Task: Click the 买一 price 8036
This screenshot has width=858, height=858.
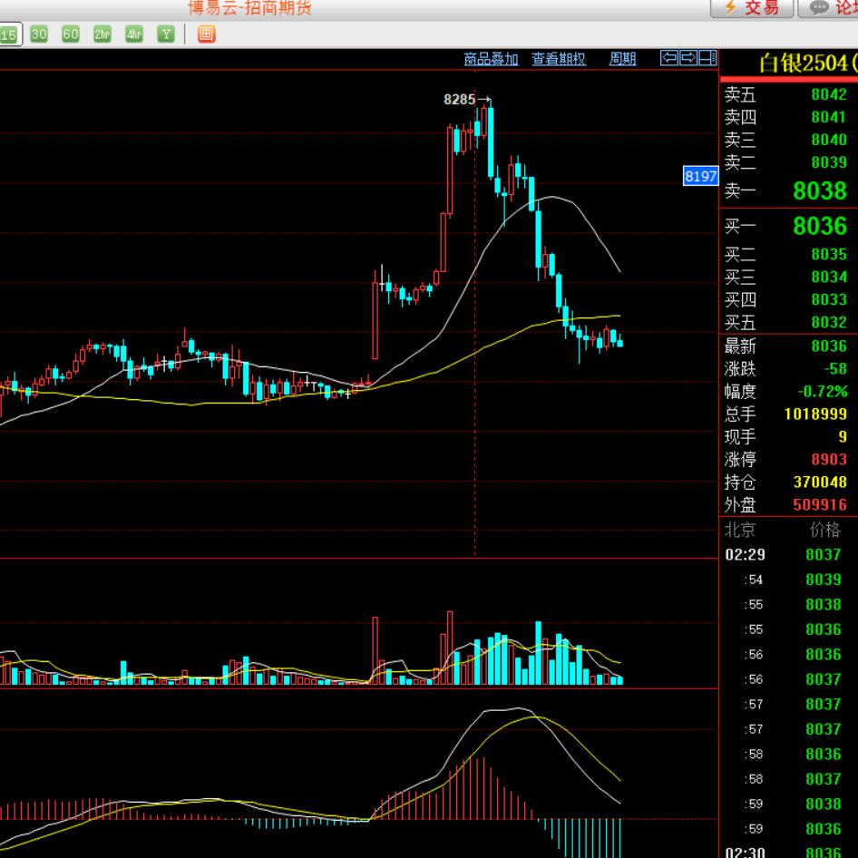Action: [x=819, y=226]
